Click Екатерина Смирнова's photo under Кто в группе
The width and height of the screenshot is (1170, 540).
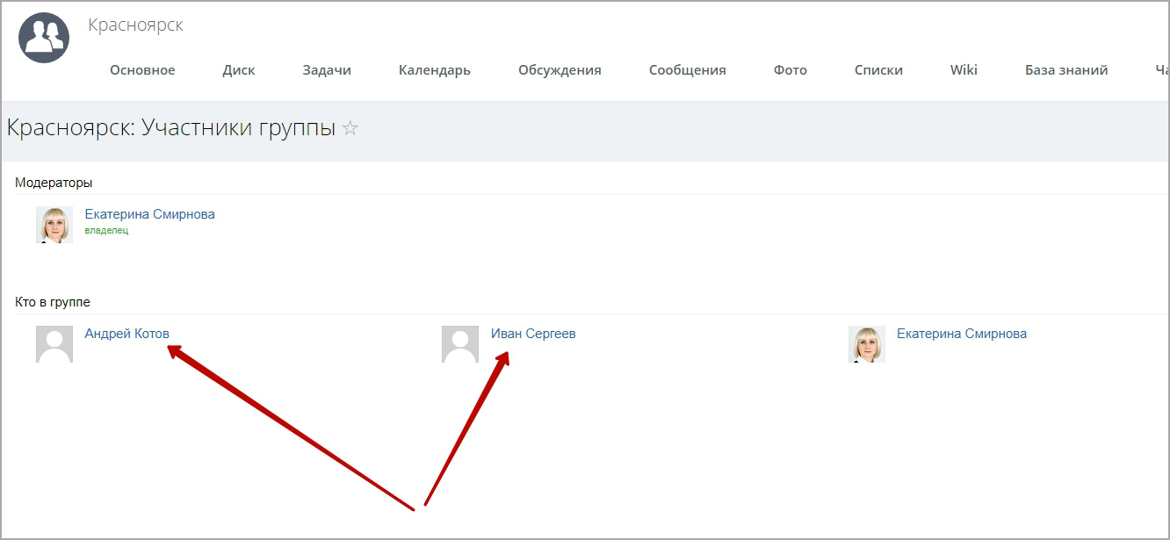pos(866,344)
